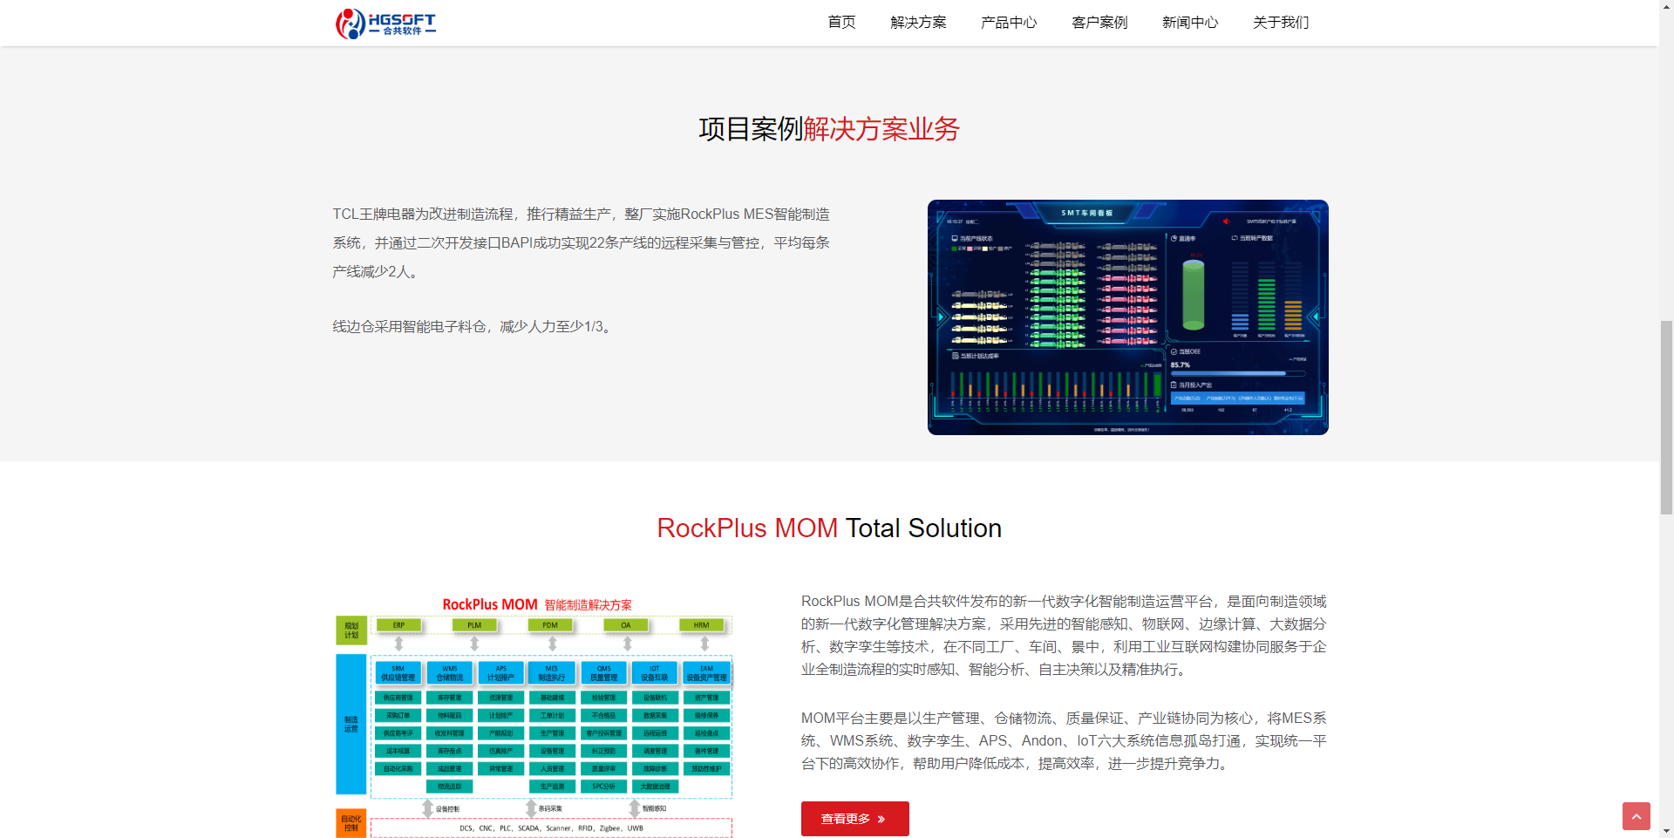This screenshot has width=1674, height=838.
Task: Click the QMS 质量管理 block
Action: pos(603,673)
